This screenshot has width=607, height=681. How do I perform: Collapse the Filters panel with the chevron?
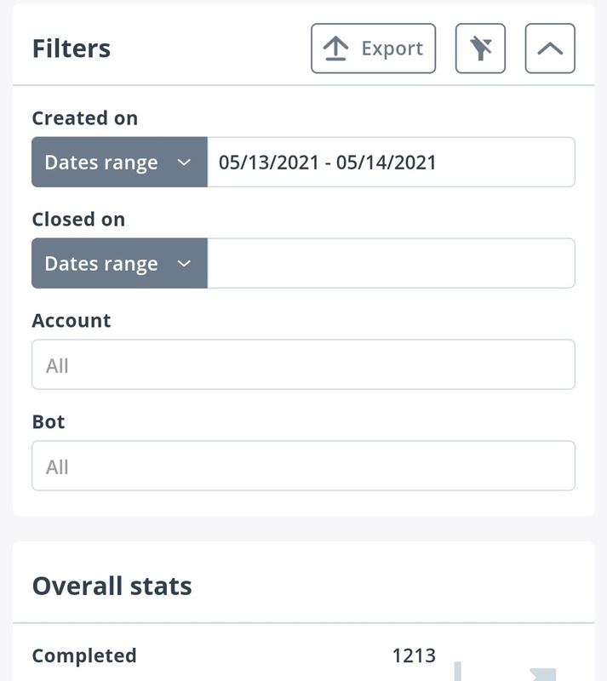click(x=550, y=49)
